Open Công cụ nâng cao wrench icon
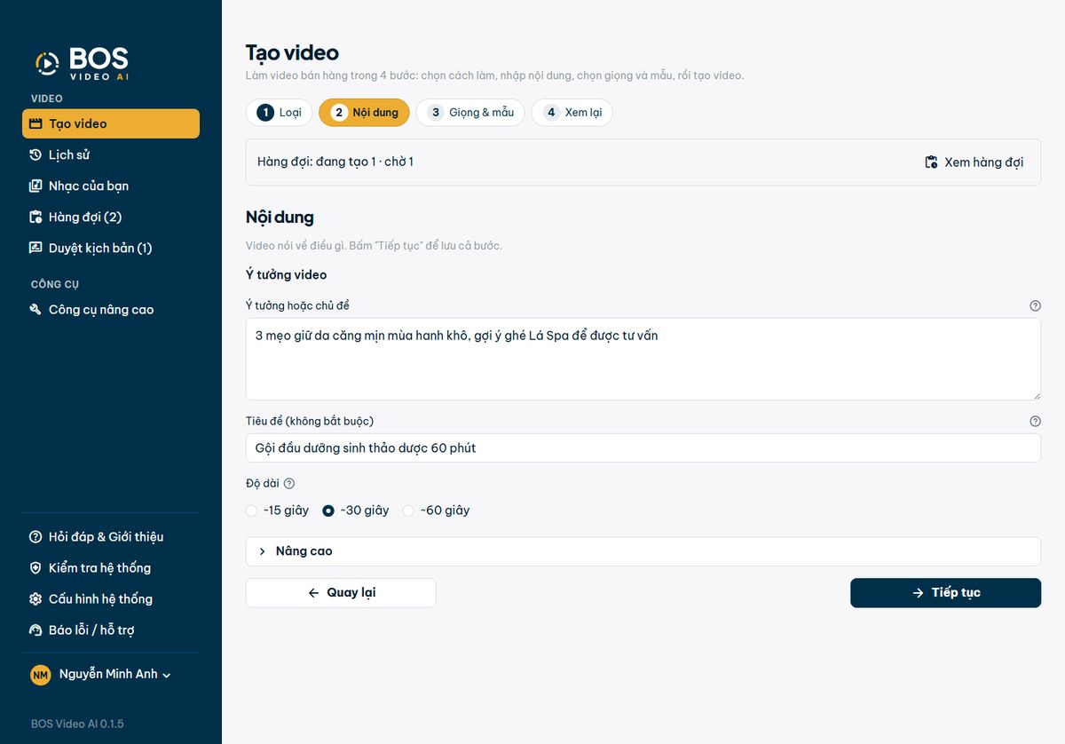Screen dimensions: 1065x744 click(x=35, y=310)
